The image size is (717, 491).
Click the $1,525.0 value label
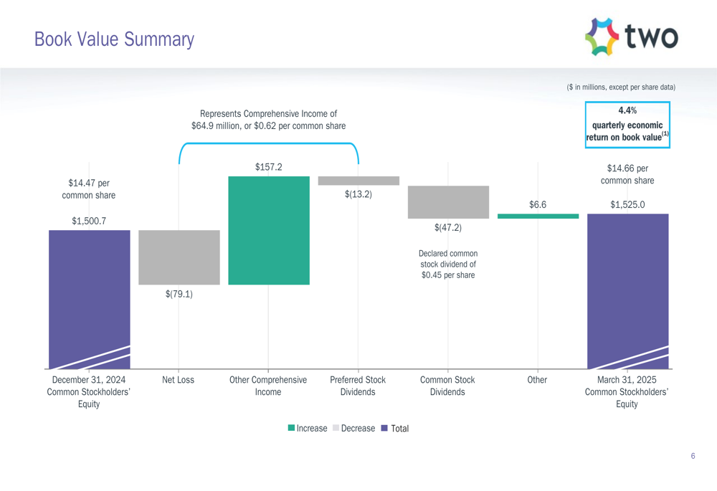pyautogui.click(x=628, y=204)
